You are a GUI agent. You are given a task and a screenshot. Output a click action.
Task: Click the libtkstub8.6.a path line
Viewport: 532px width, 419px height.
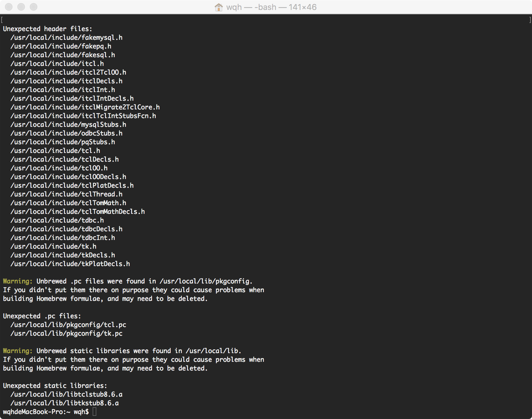click(65, 403)
